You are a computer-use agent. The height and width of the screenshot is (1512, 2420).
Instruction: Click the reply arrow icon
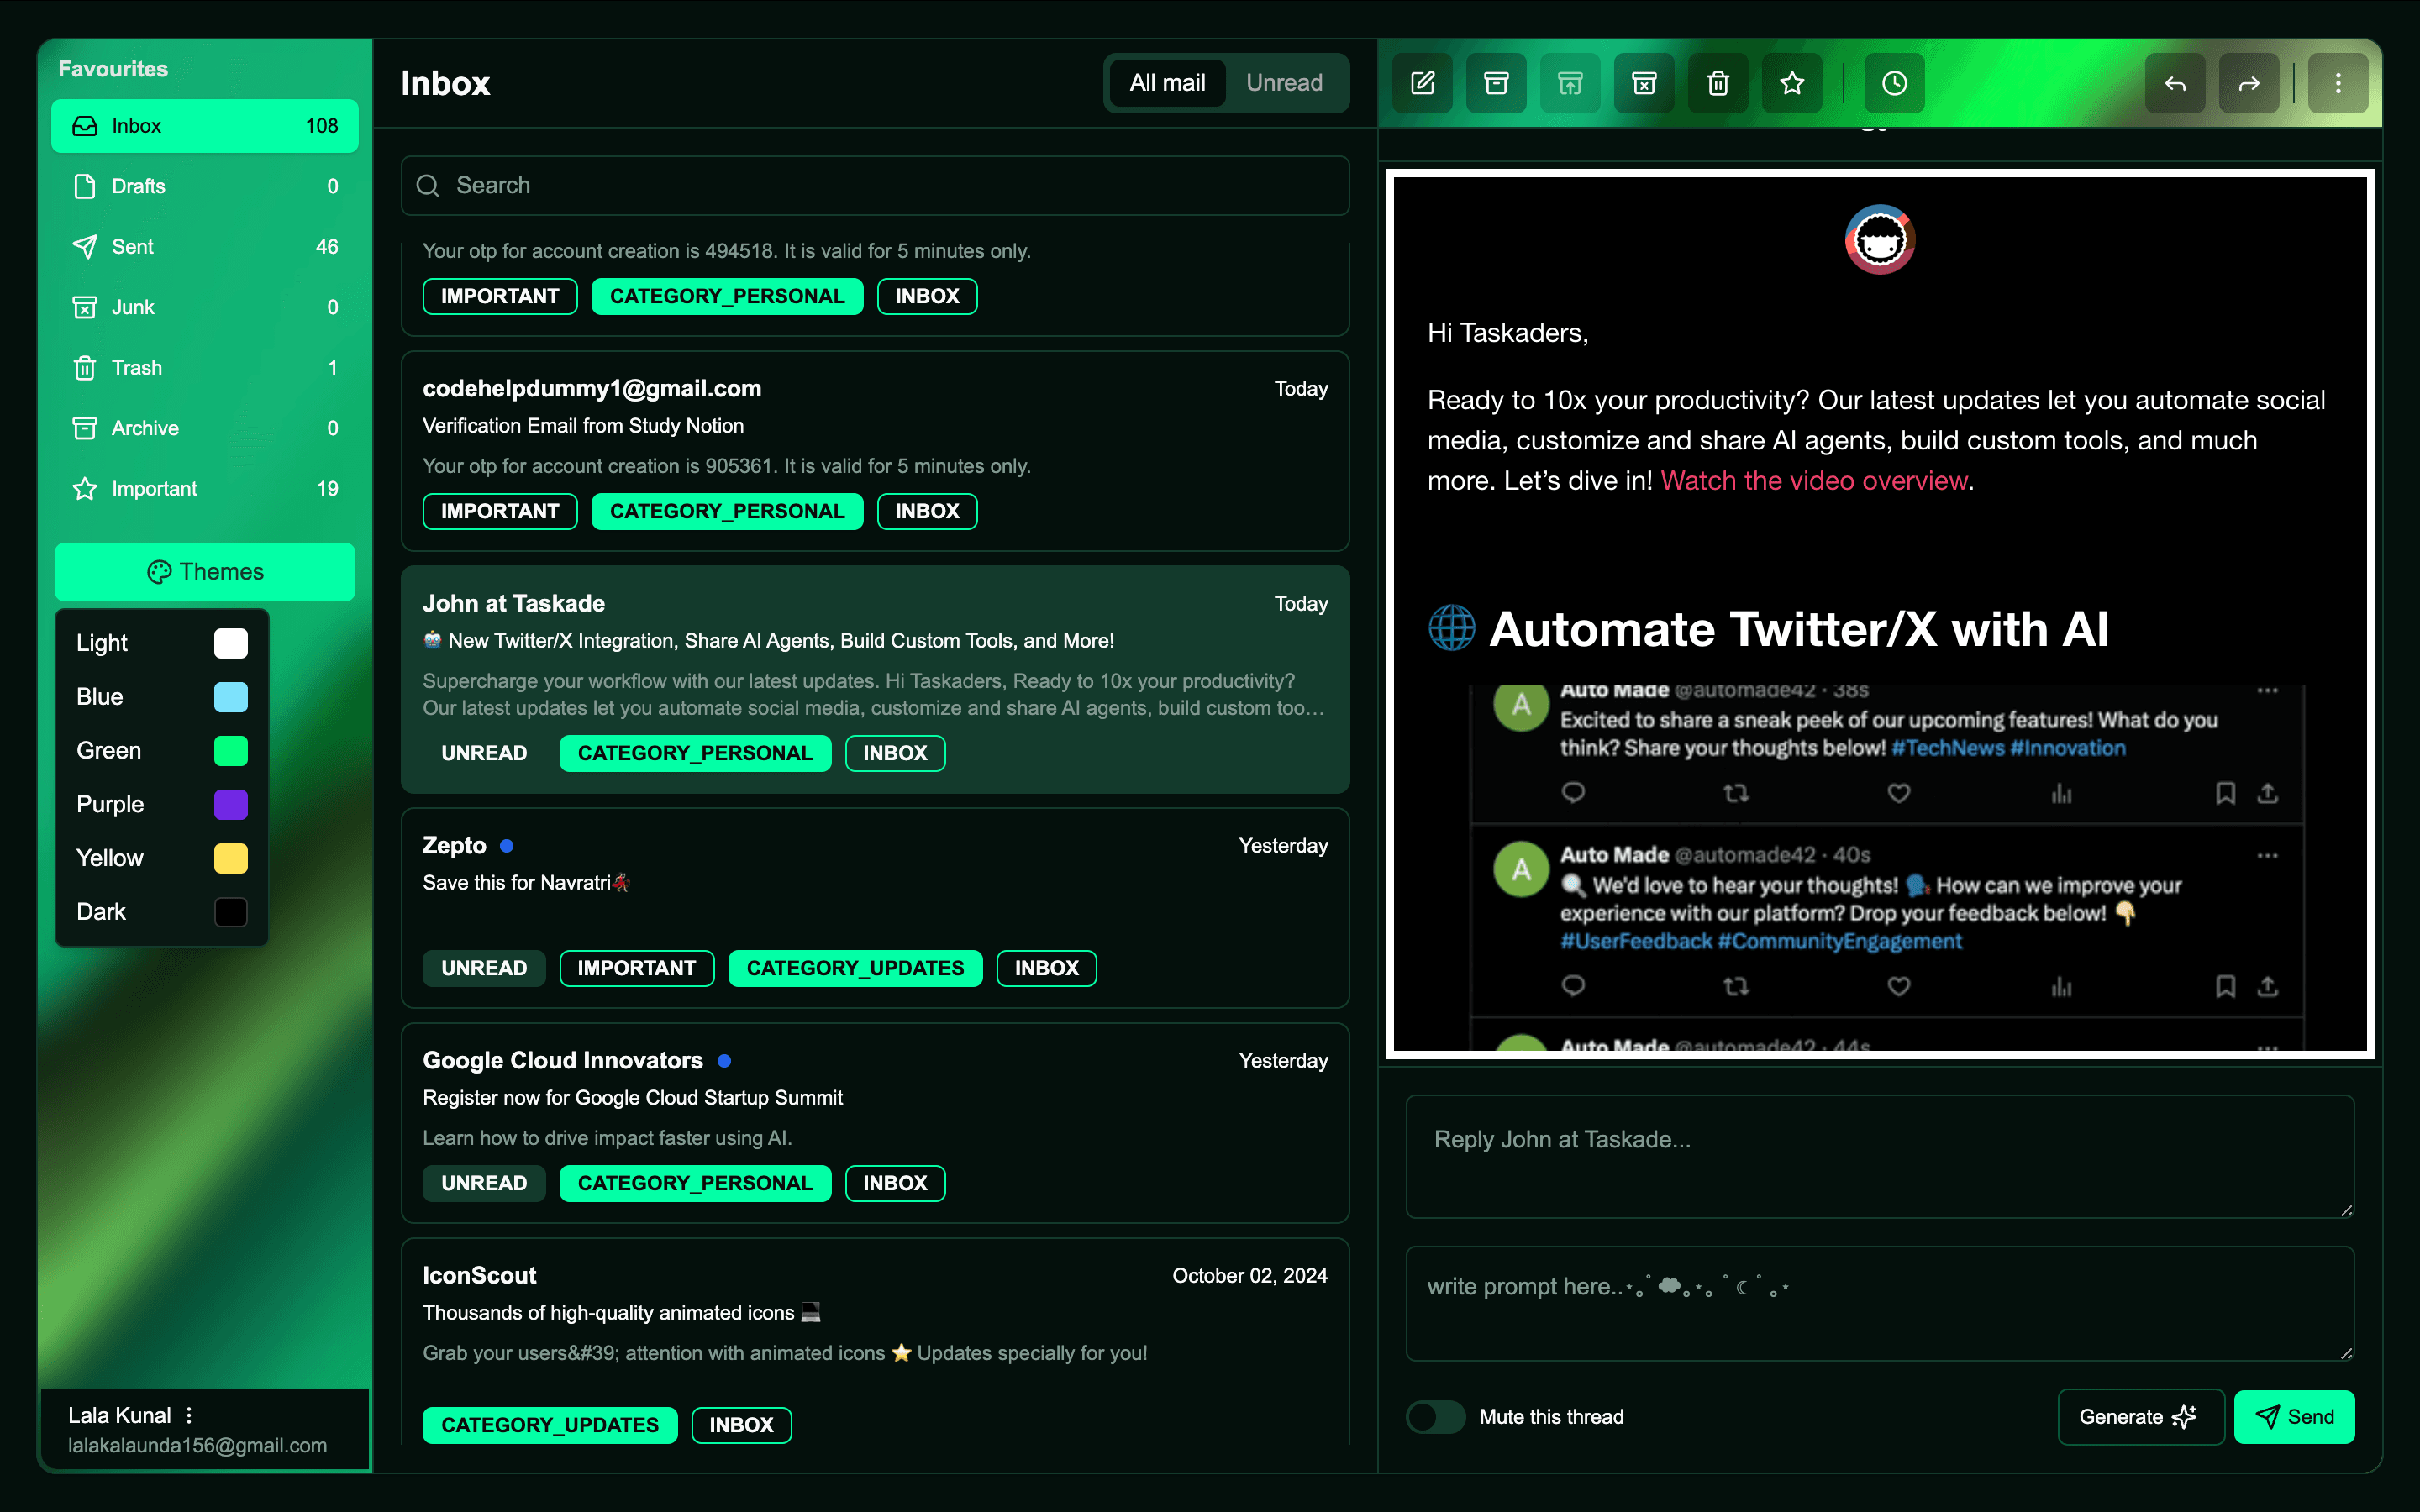click(2175, 83)
